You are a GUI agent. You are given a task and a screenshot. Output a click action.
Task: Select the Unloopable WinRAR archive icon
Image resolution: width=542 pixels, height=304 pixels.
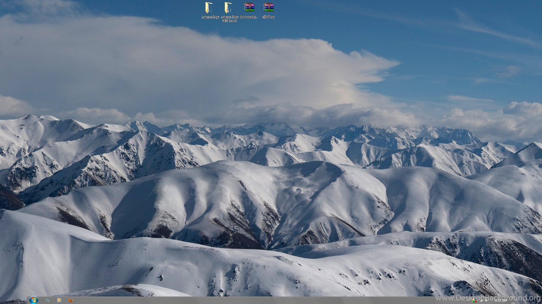(249, 7)
